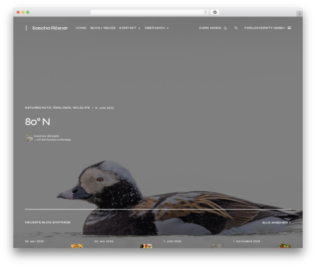Expand the Über Mich dropdown menu
Viewport: 316px width, 267px height.
tap(157, 28)
